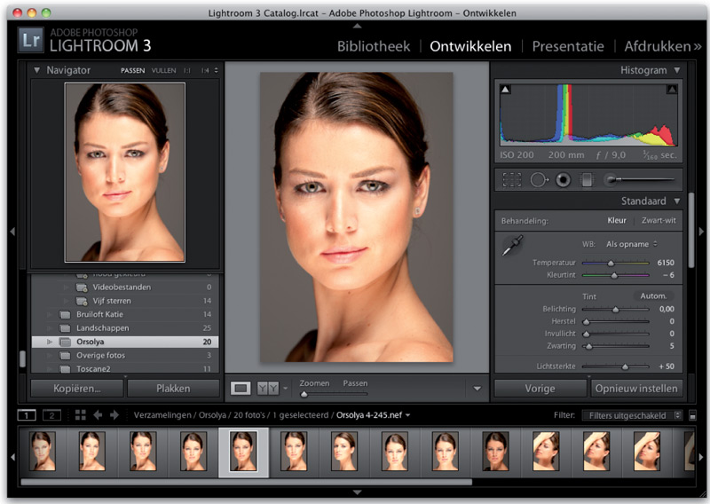This screenshot has height=504, width=710.
Task: Pick the White Balance eyedropper
Action: [x=513, y=249]
